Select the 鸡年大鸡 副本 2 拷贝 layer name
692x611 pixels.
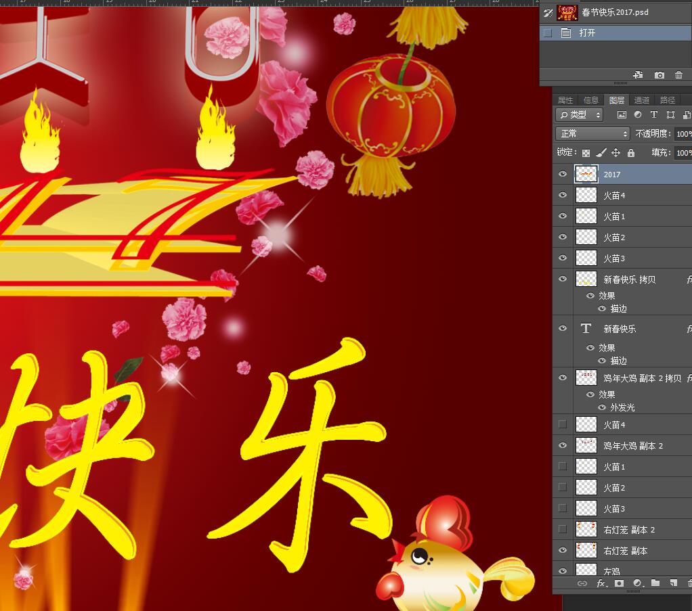(642, 378)
